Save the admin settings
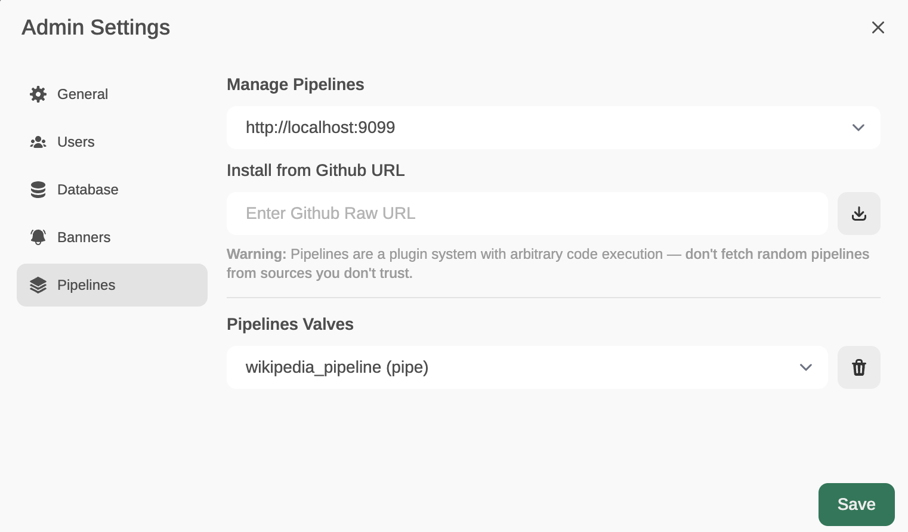Screen dimensions: 908x532 coord(857,505)
